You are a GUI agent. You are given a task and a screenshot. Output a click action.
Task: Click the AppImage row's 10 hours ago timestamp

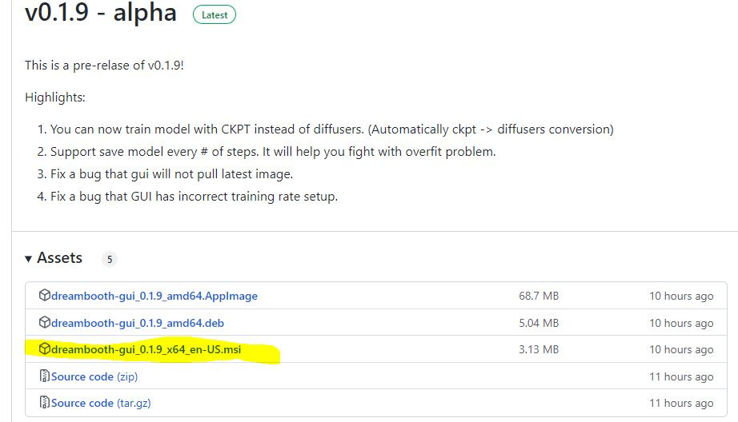(681, 296)
